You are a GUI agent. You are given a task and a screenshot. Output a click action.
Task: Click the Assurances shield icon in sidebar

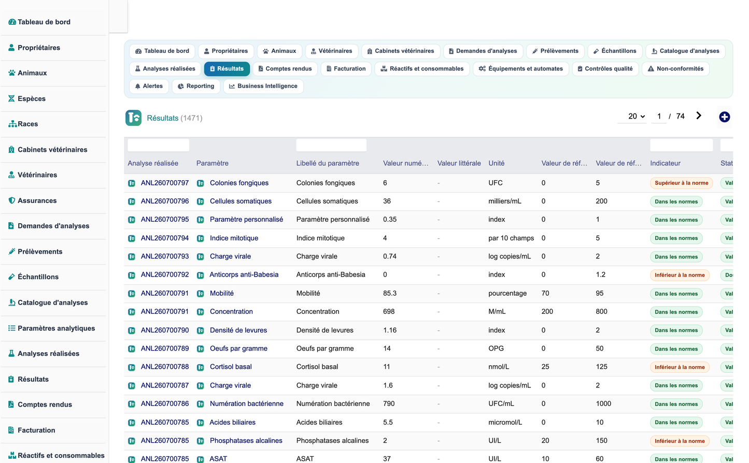click(11, 200)
